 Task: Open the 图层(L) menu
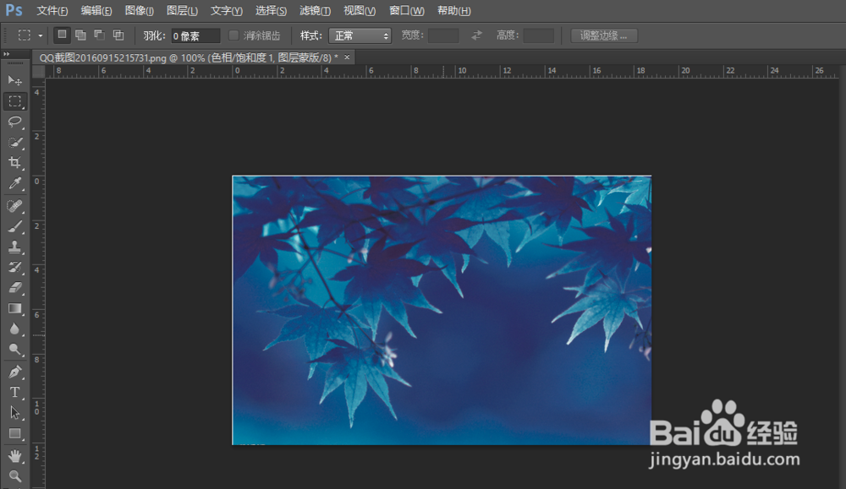pyautogui.click(x=182, y=11)
